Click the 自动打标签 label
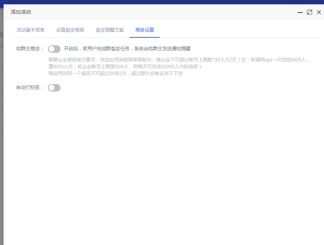The width and height of the screenshot is (324, 245). click(x=30, y=87)
